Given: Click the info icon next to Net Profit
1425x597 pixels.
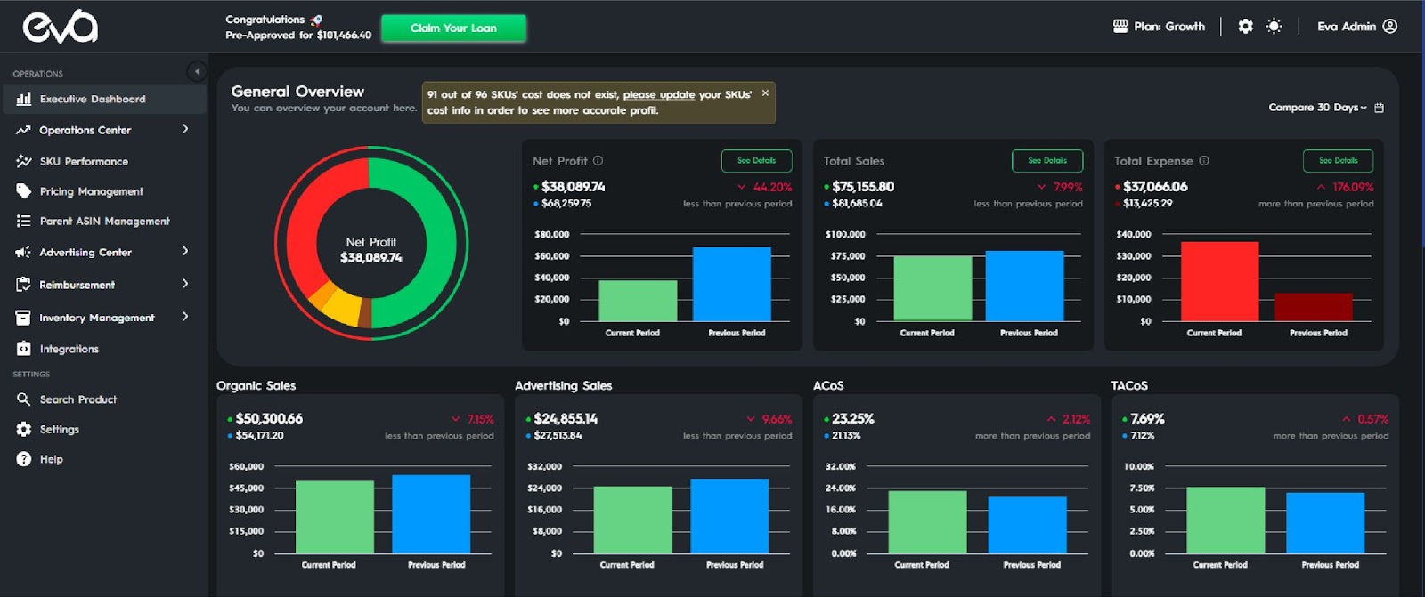Looking at the screenshot, I should click(598, 161).
